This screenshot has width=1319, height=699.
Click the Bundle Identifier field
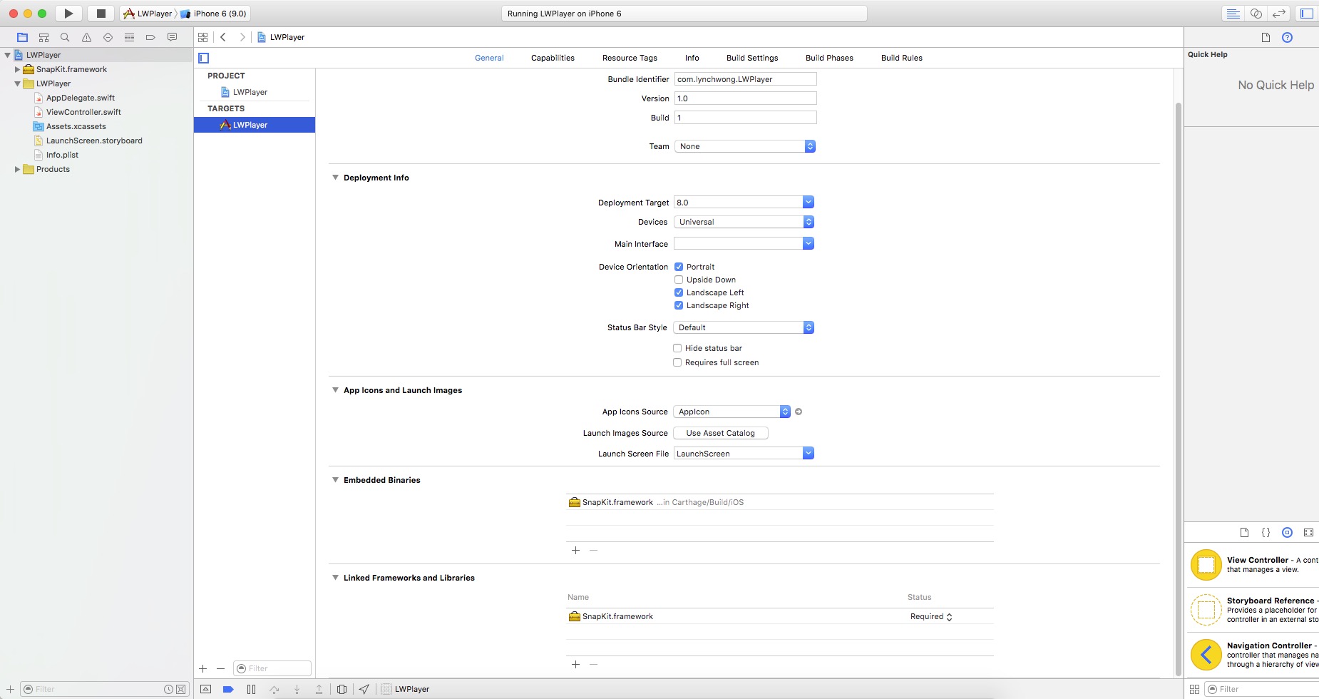(x=745, y=79)
